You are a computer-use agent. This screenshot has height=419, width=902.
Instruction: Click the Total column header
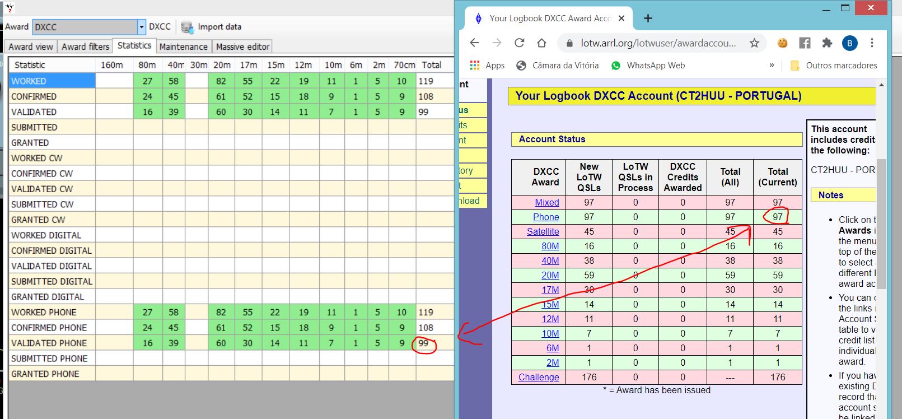[432, 65]
